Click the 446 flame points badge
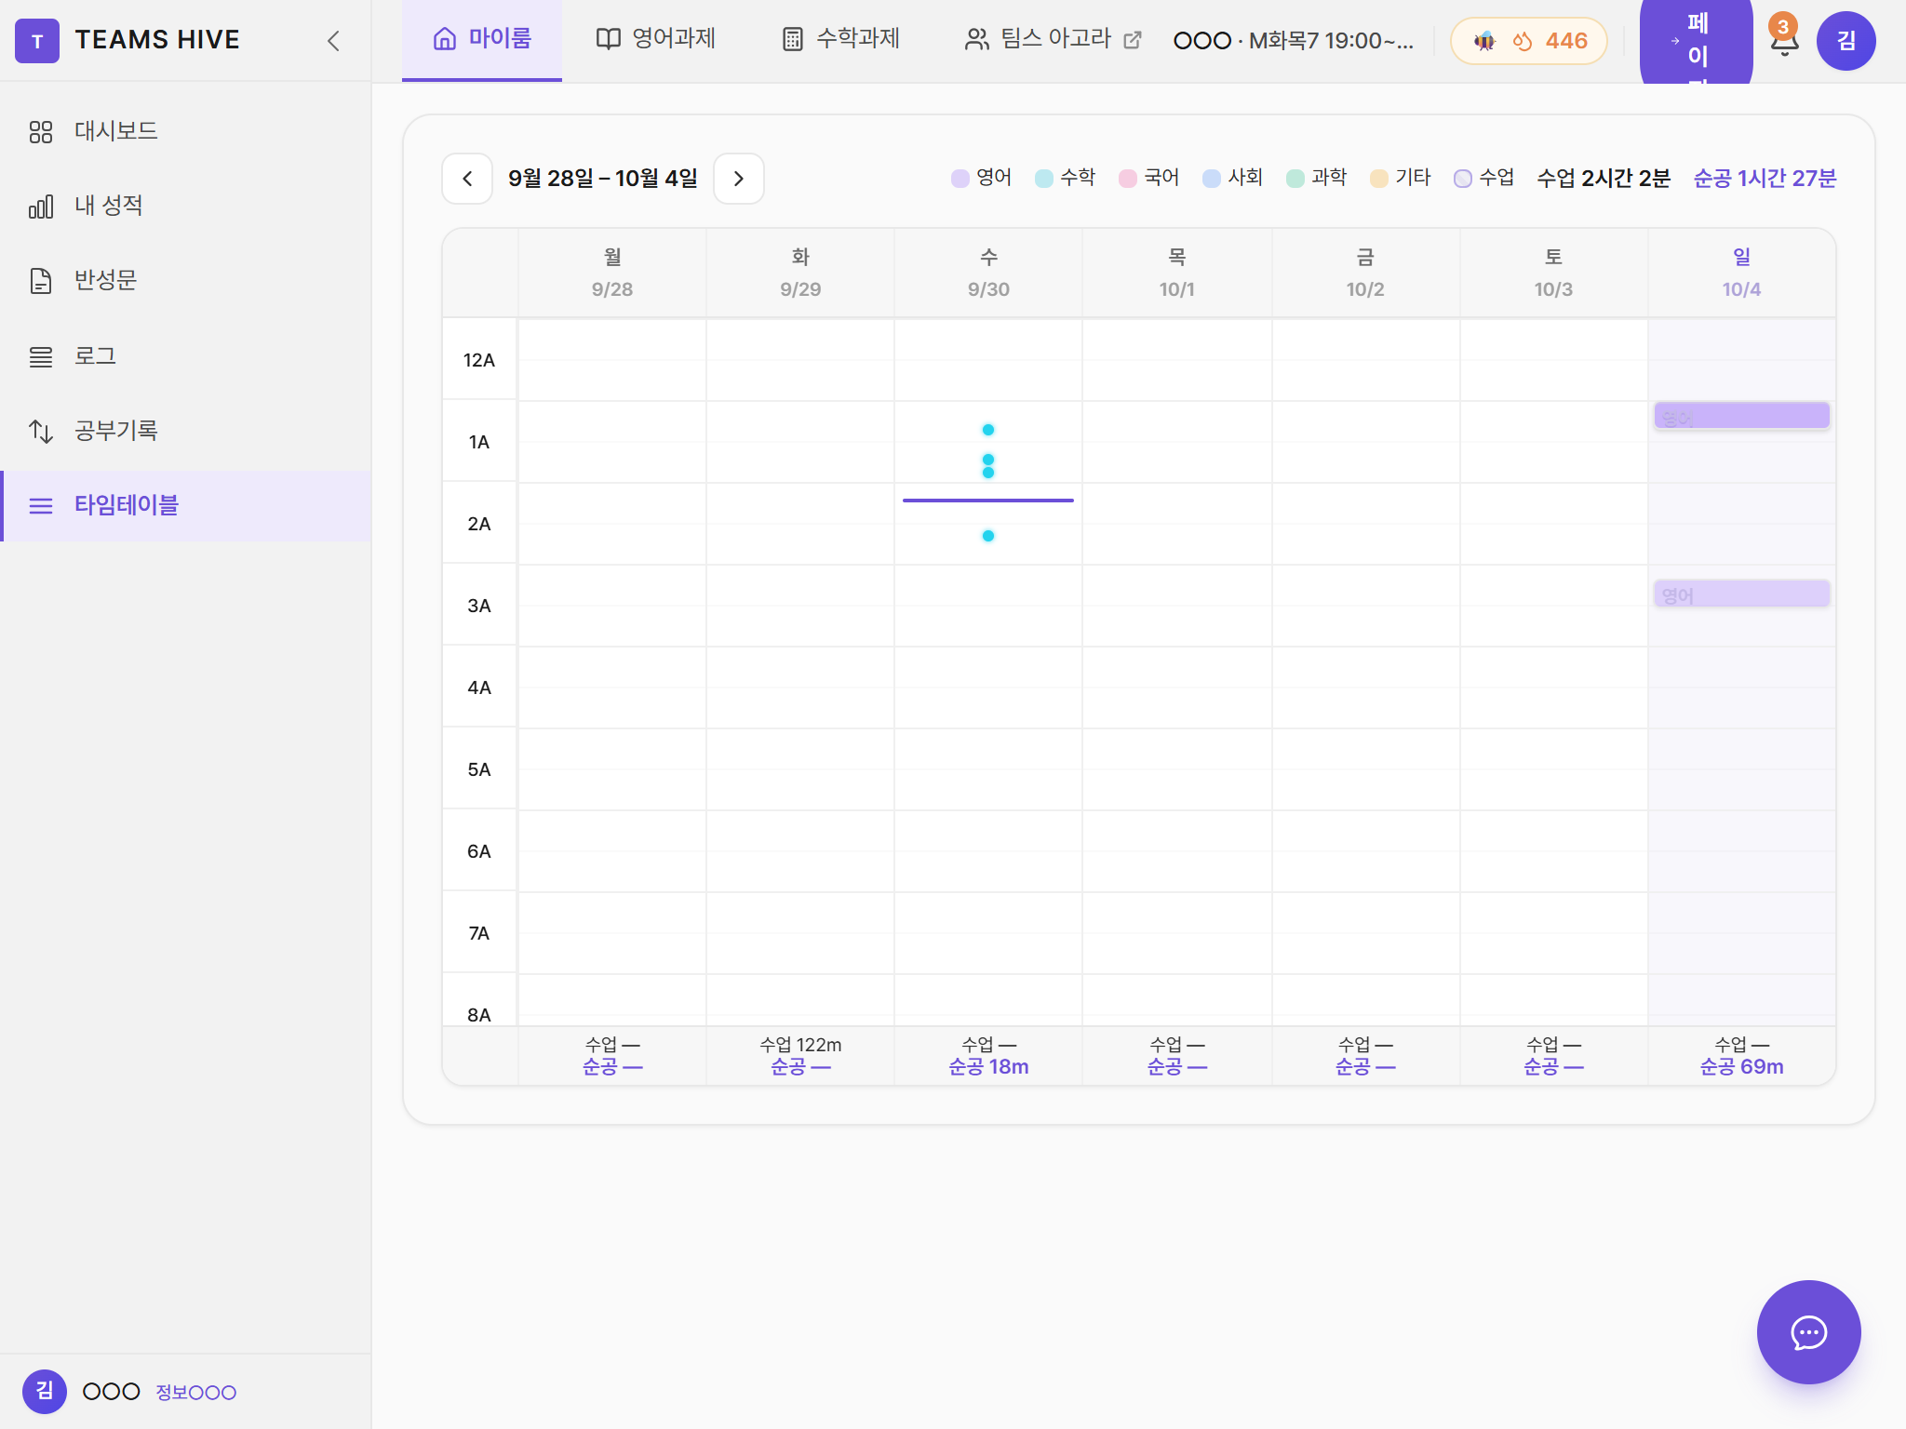 tap(1529, 41)
